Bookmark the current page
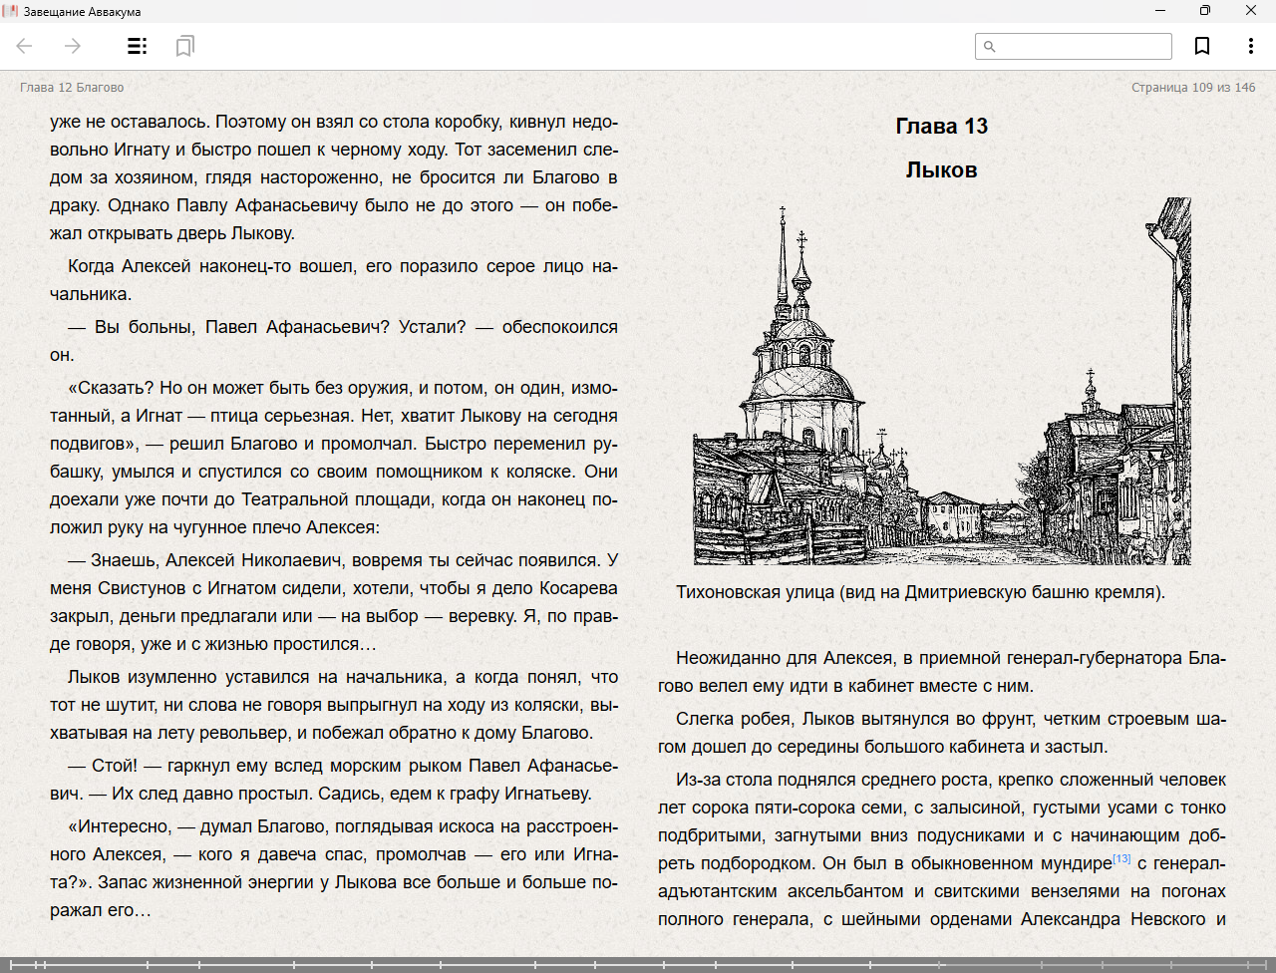Screen dimensions: 1276x973 click(1202, 46)
